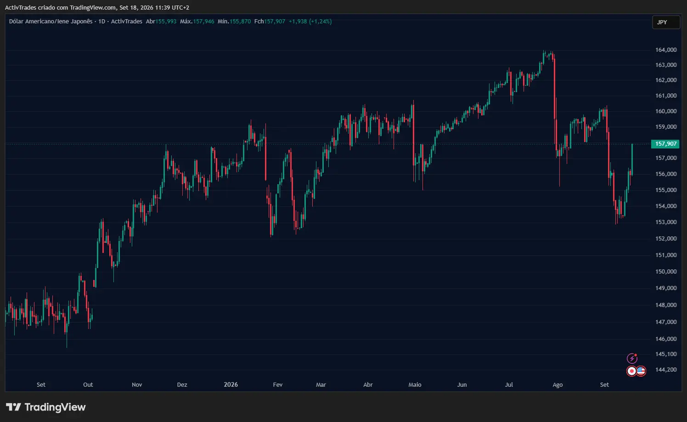Select the 2026 label on time axis

pyautogui.click(x=231, y=384)
